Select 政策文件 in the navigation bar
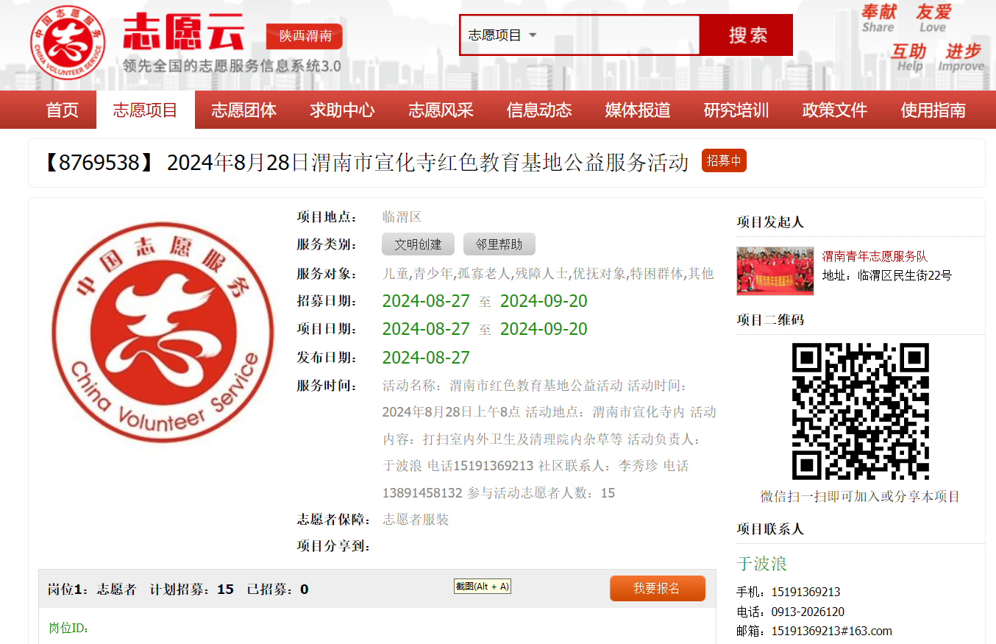The width and height of the screenshot is (996, 644). pos(835,110)
